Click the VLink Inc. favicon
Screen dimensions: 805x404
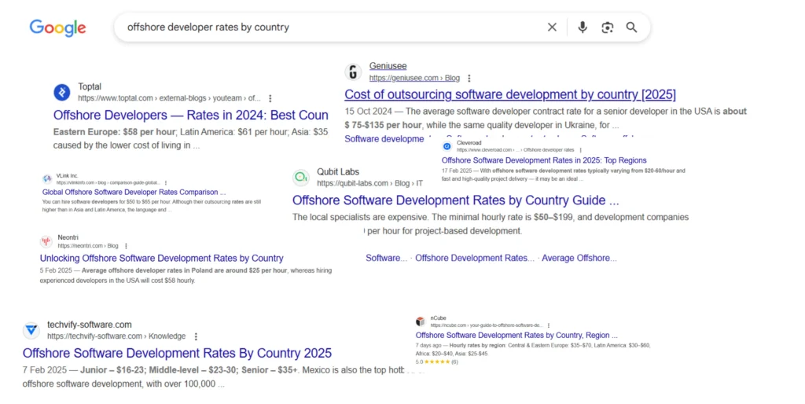(x=47, y=178)
